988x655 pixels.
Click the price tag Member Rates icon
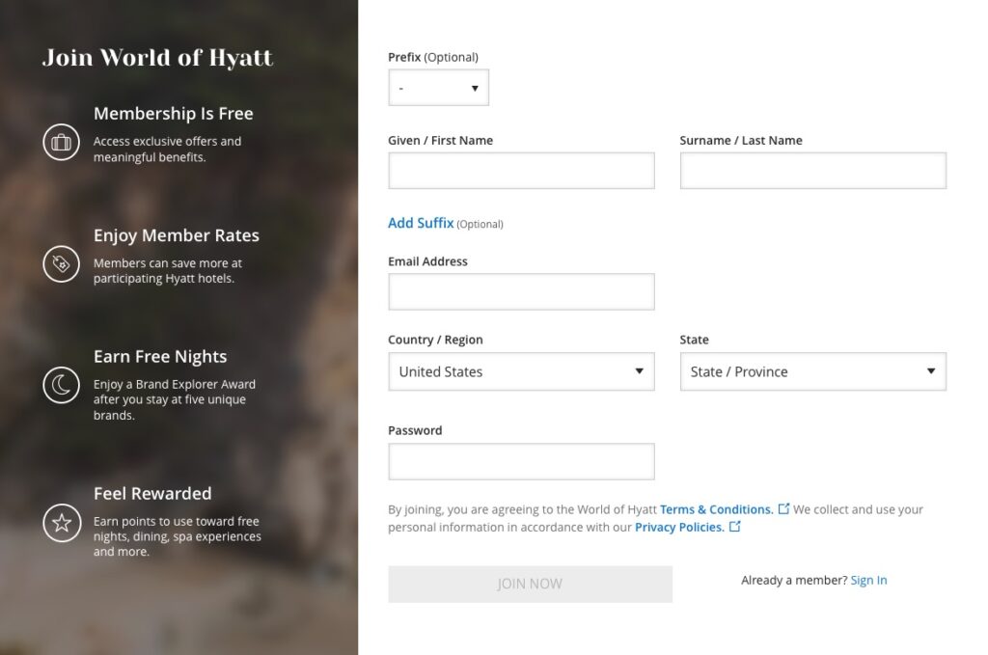(61, 263)
